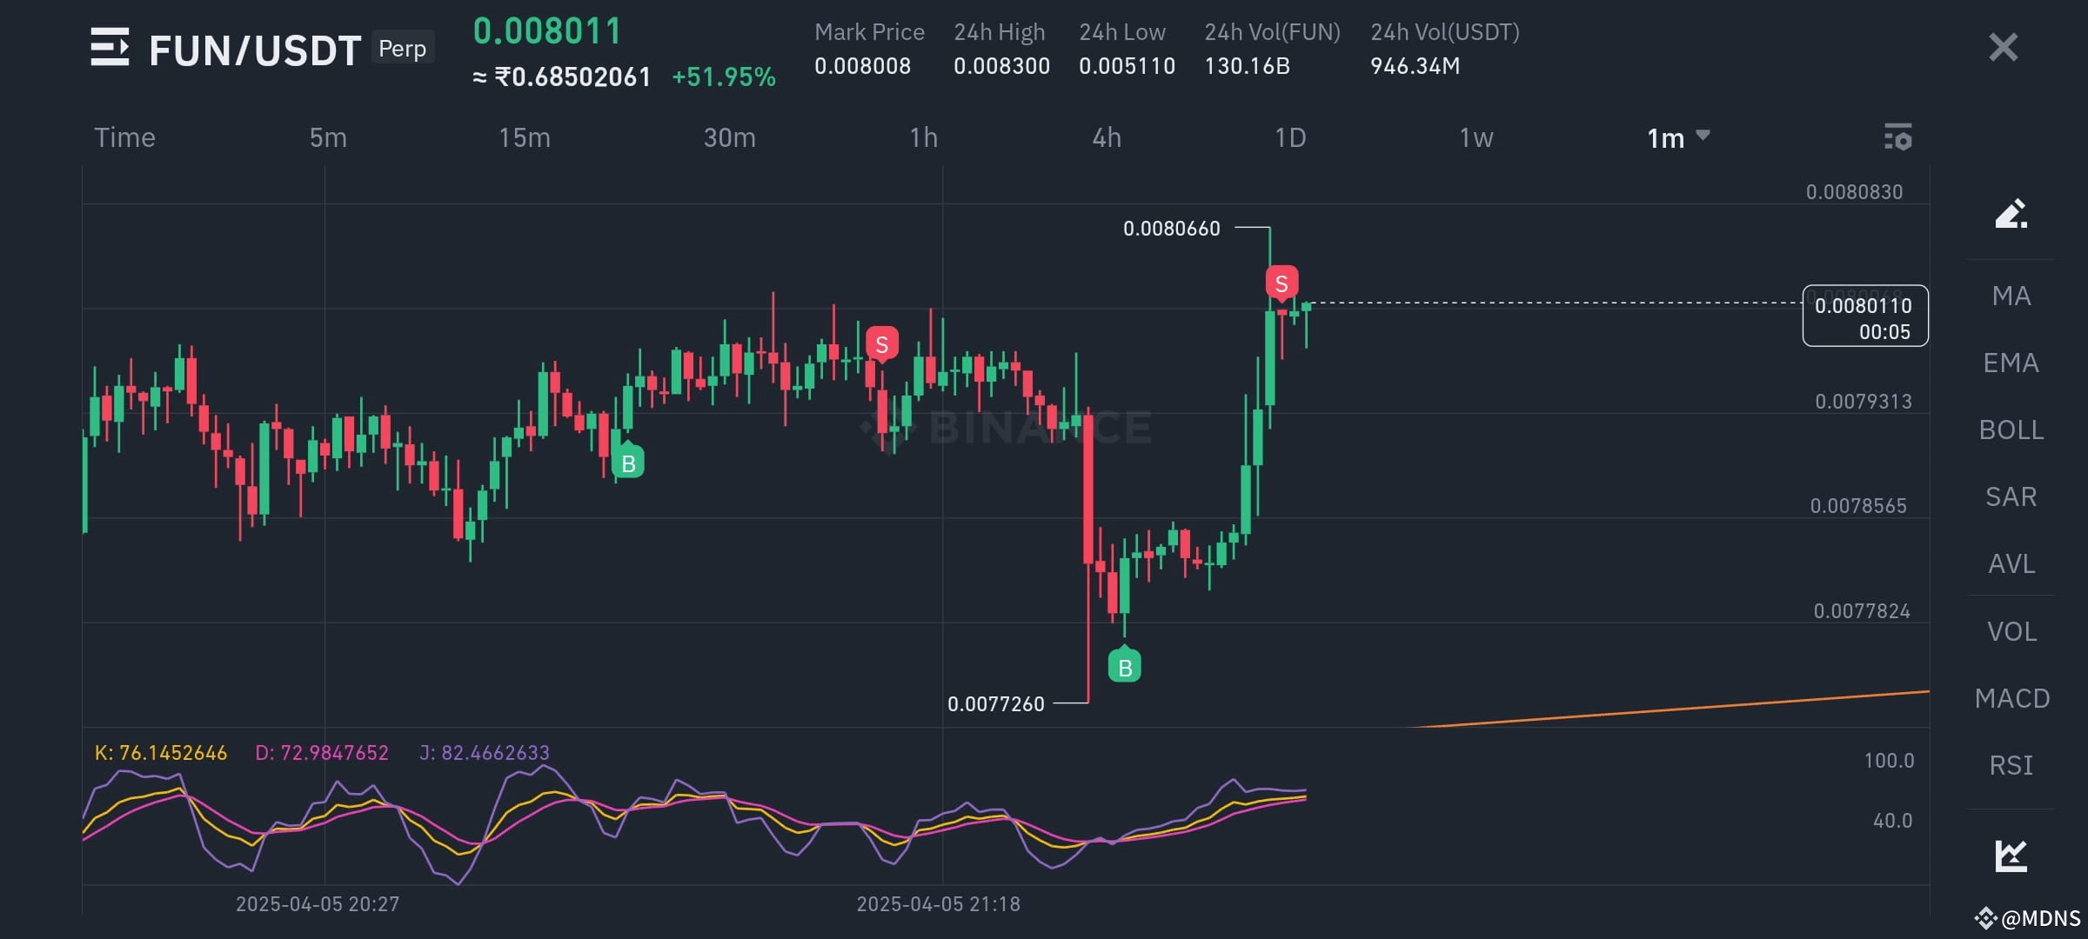Close the full-screen chart view
This screenshot has height=939, width=2088.
pyautogui.click(x=2003, y=47)
